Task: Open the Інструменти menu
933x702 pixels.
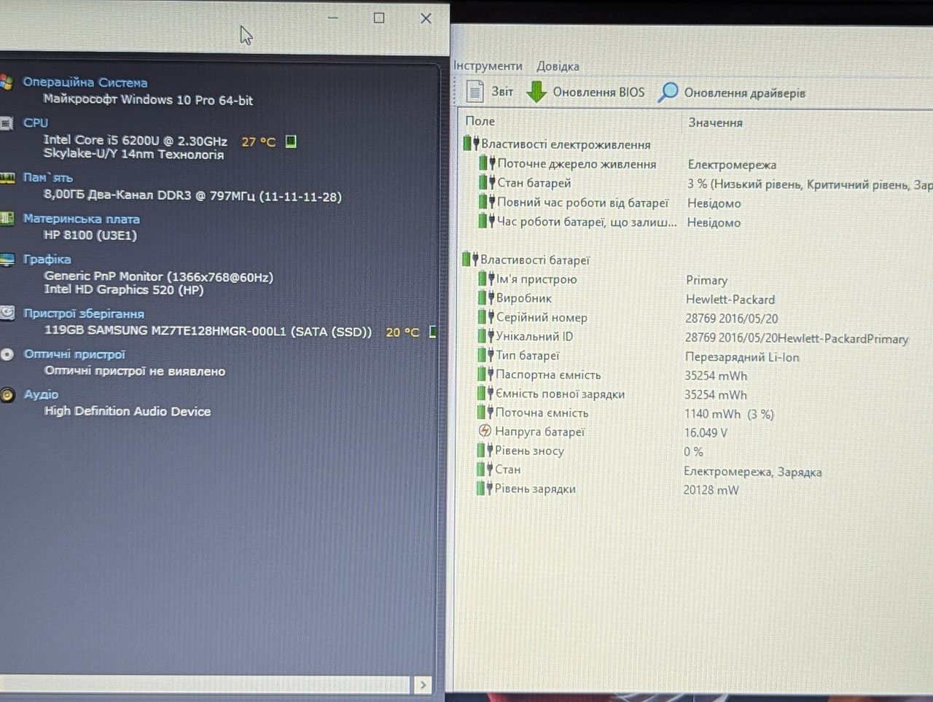Action: [x=488, y=66]
